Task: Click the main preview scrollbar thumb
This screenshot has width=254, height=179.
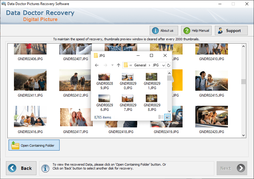Action: point(243,81)
